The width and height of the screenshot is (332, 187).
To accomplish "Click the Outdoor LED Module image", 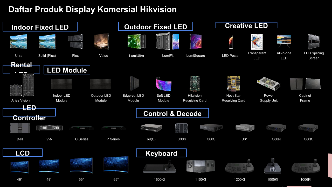I will [100, 84].
